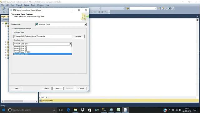Image resolution: width=200 pixels, height=113 pixels.
Task: Open Task View from the taskbar
Action: click(x=61, y=110)
